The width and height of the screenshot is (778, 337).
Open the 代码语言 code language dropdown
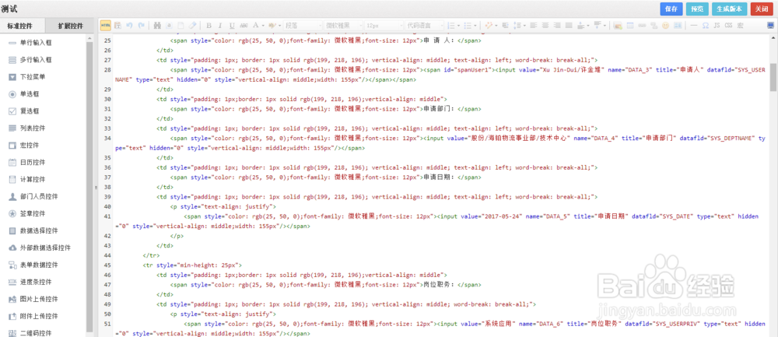424,26
